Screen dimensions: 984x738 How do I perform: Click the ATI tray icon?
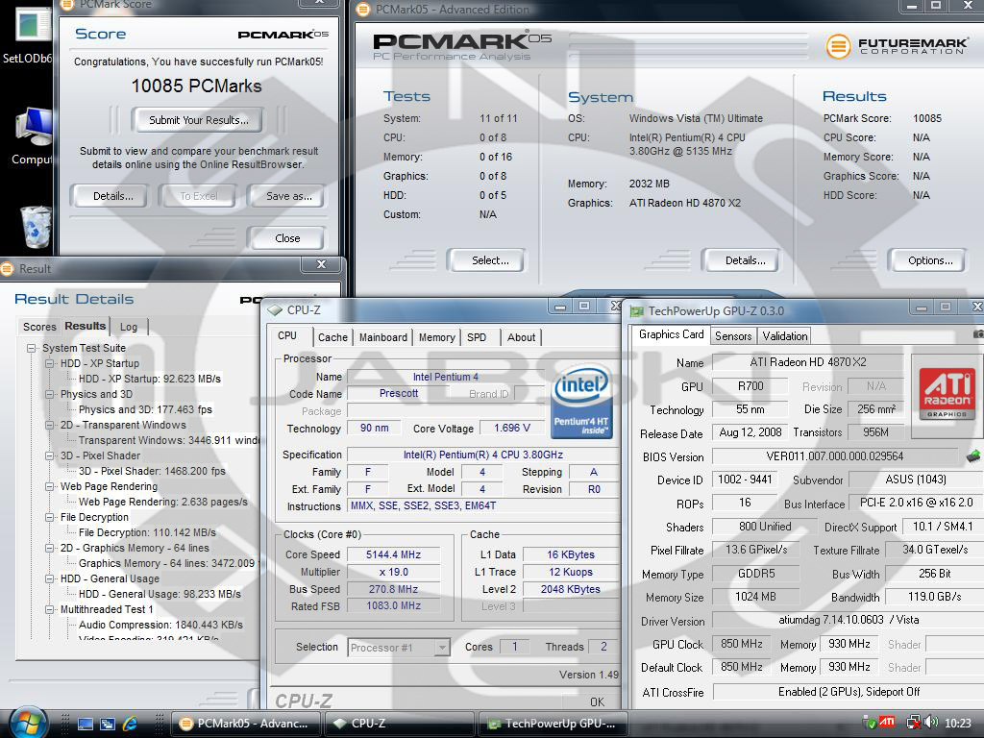pyautogui.click(x=886, y=723)
